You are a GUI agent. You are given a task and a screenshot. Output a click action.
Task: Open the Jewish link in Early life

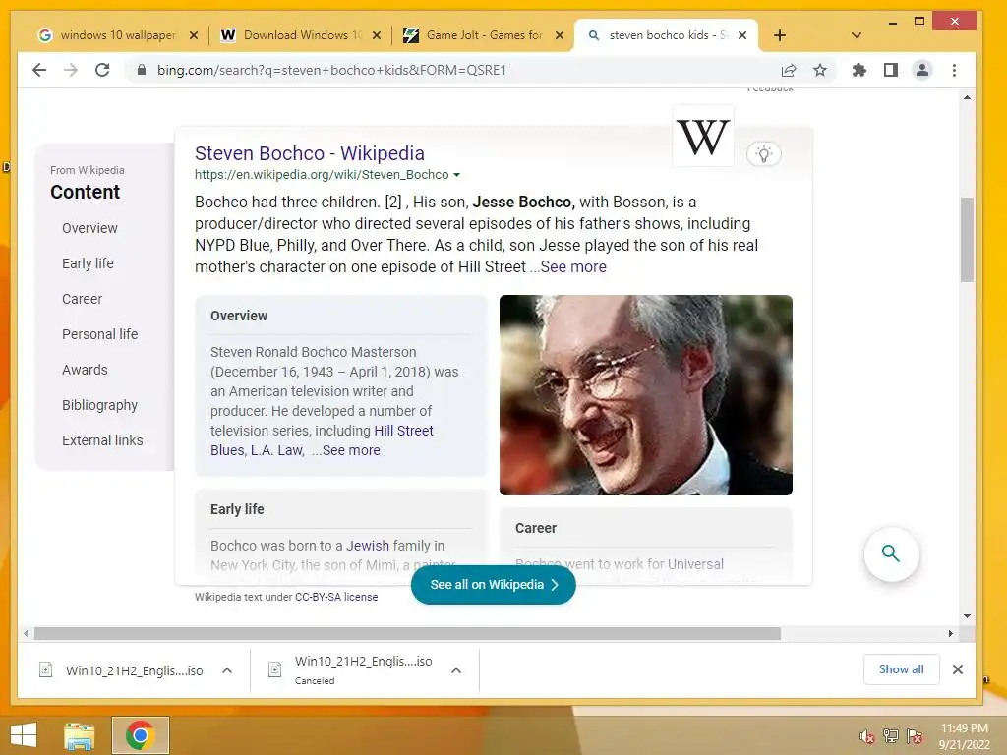[x=368, y=546]
